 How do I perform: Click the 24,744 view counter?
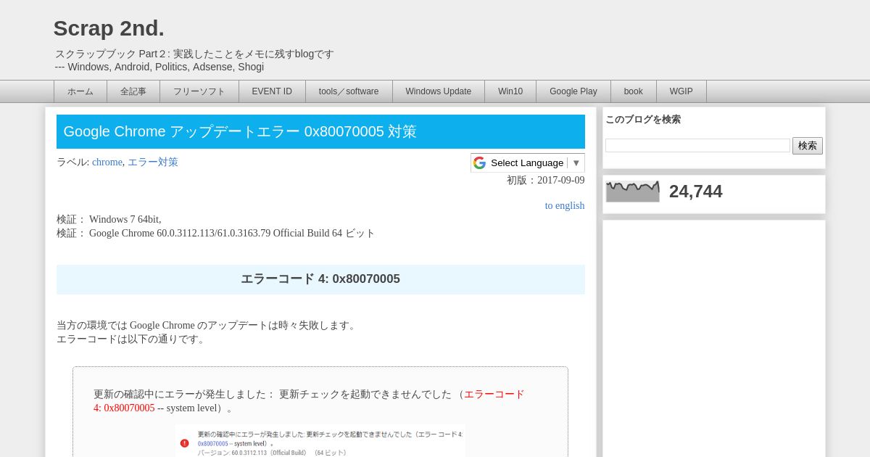pyautogui.click(x=696, y=192)
